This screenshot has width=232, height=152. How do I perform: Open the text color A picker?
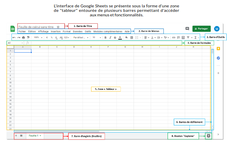(x=120, y=38)
